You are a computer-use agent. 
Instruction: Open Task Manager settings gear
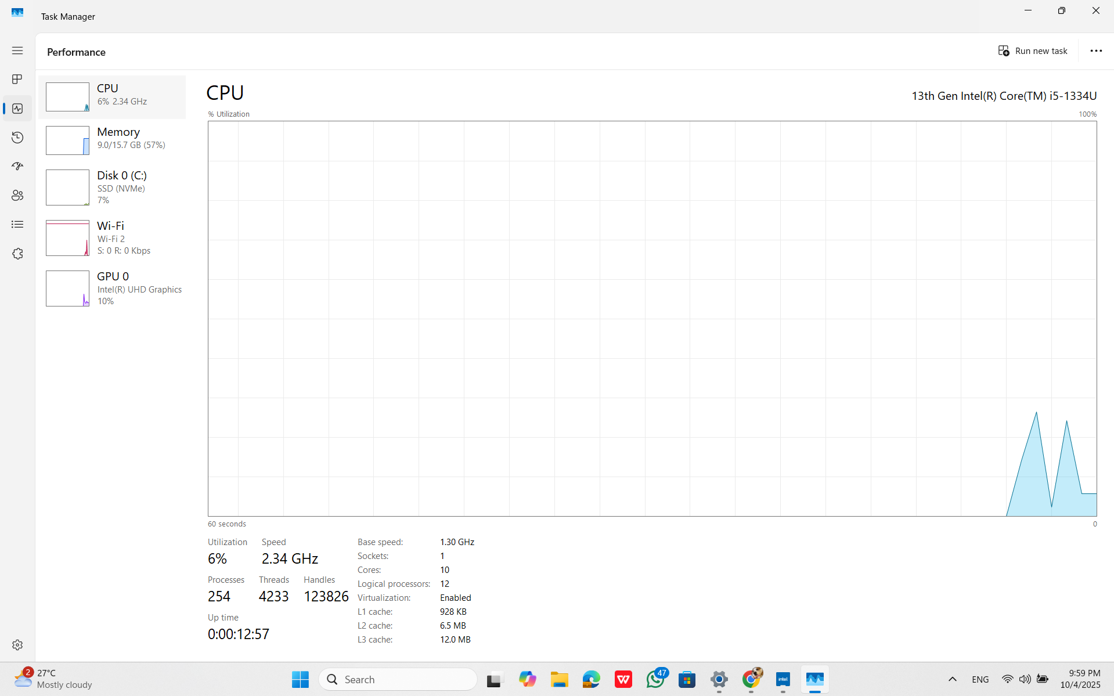[x=17, y=645]
